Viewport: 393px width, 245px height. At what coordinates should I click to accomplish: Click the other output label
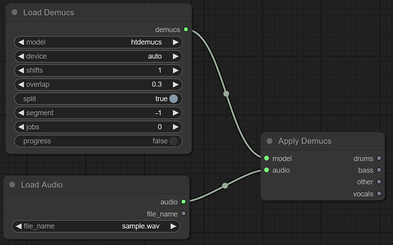[x=365, y=182]
